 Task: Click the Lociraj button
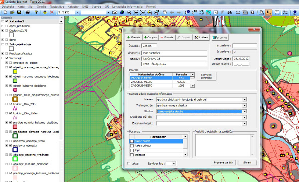(x=201, y=37)
